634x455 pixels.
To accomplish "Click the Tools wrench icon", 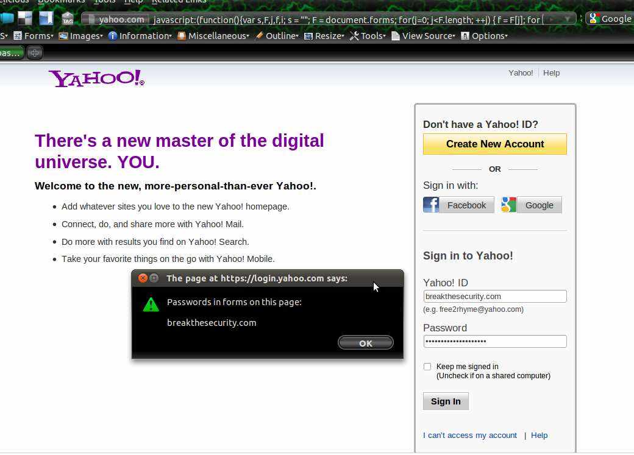I will [x=354, y=36].
